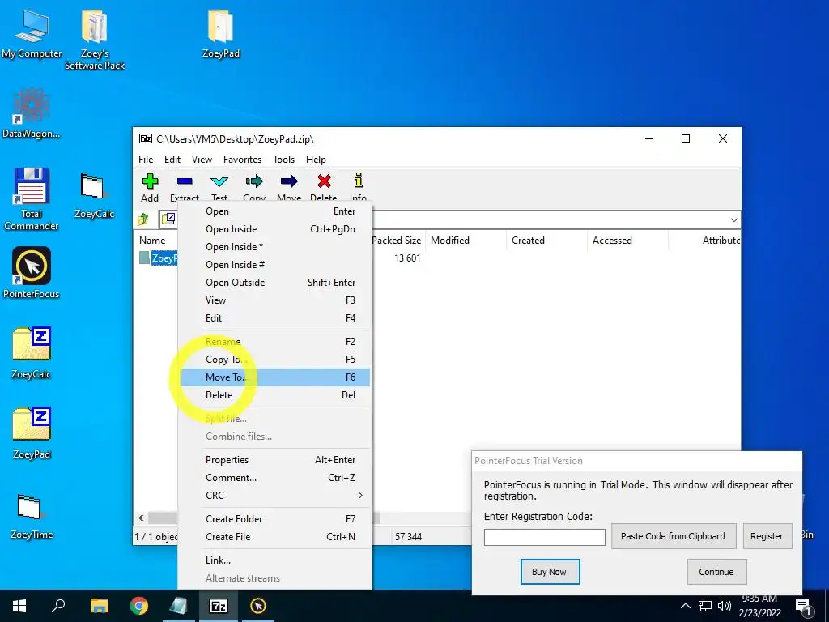Choose Open Inside in the context menu
Viewport: 829px width, 622px height.
tap(275, 229)
